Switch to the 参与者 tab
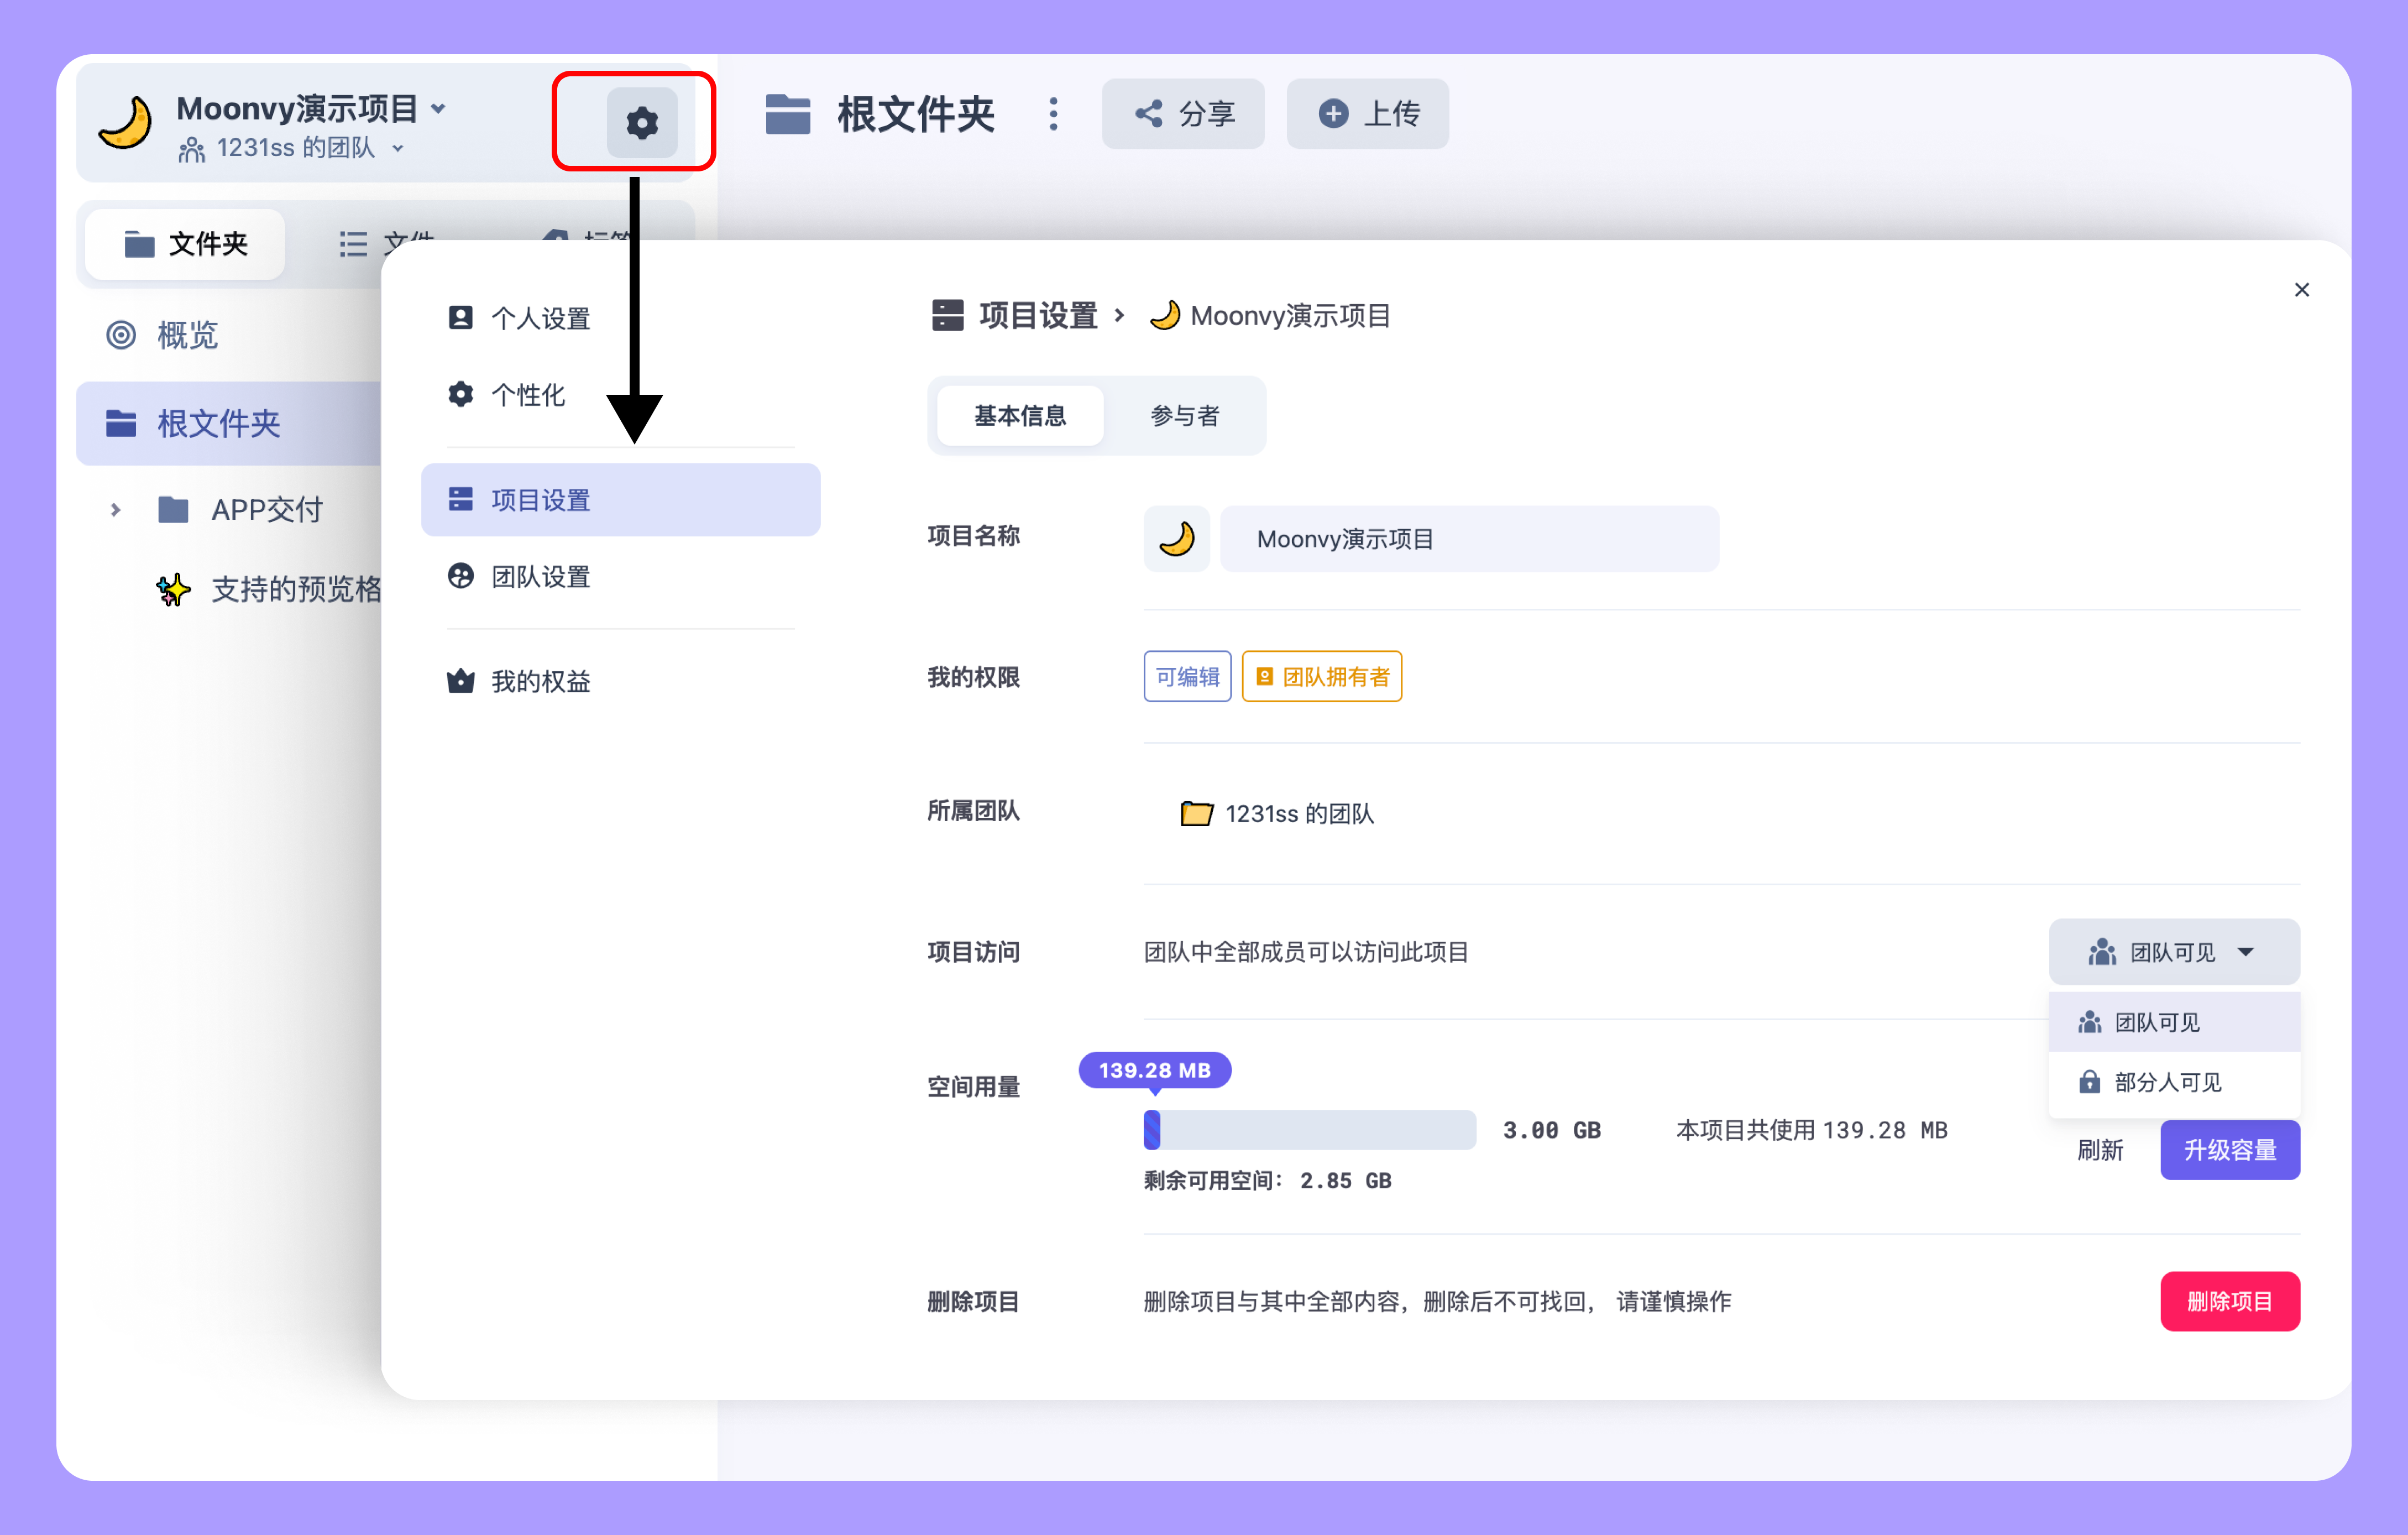The width and height of the screenshot is (2408, 1535). [x=1184, y=416]
